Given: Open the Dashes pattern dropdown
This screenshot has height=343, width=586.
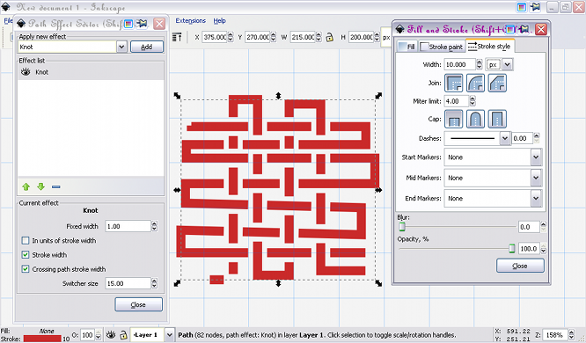Looking at the screenshot, I should (504, 138).
